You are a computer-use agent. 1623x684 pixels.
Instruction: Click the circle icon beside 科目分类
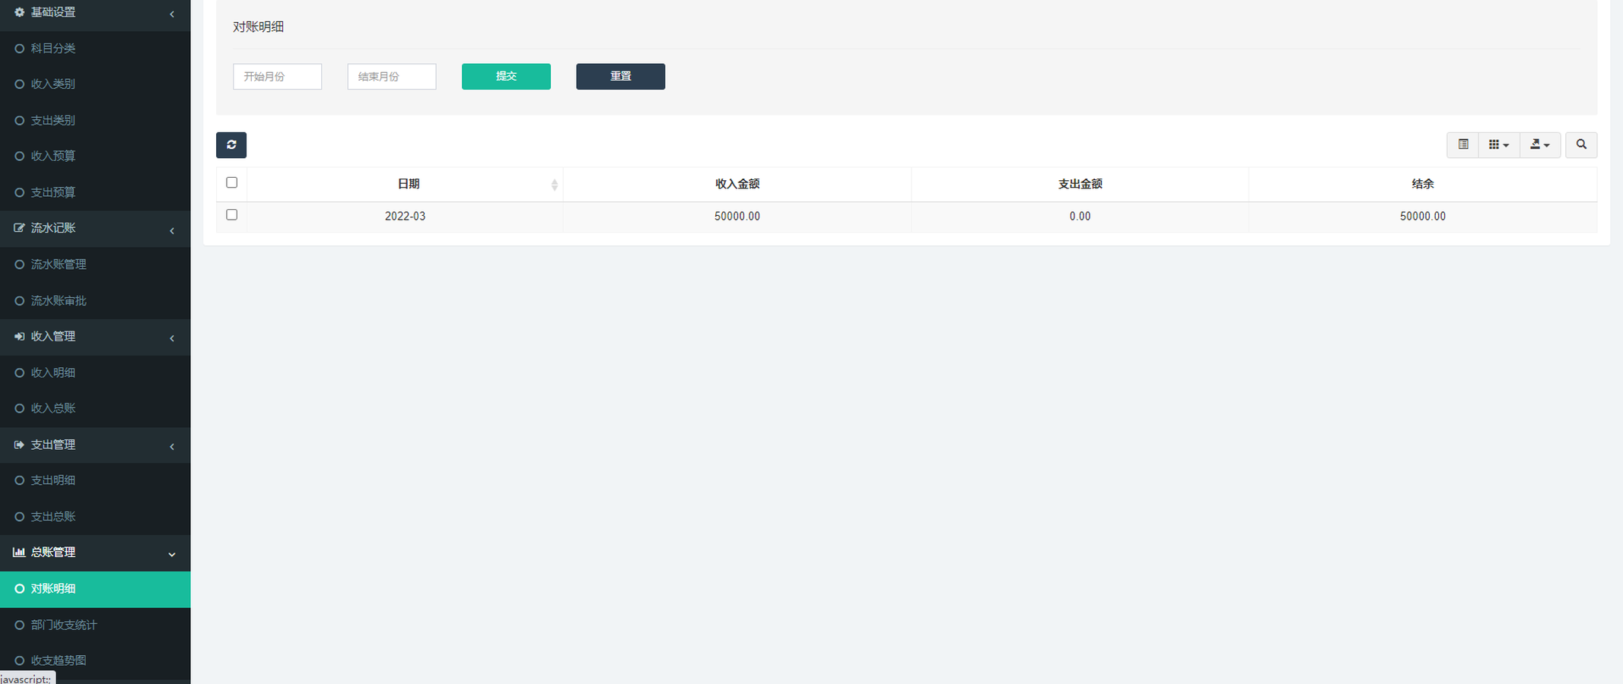click(20, 48)
